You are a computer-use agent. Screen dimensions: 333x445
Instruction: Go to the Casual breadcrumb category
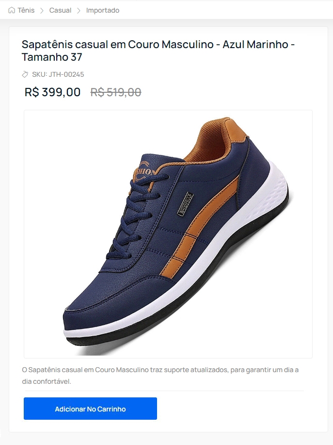click(x=60, y=10)
